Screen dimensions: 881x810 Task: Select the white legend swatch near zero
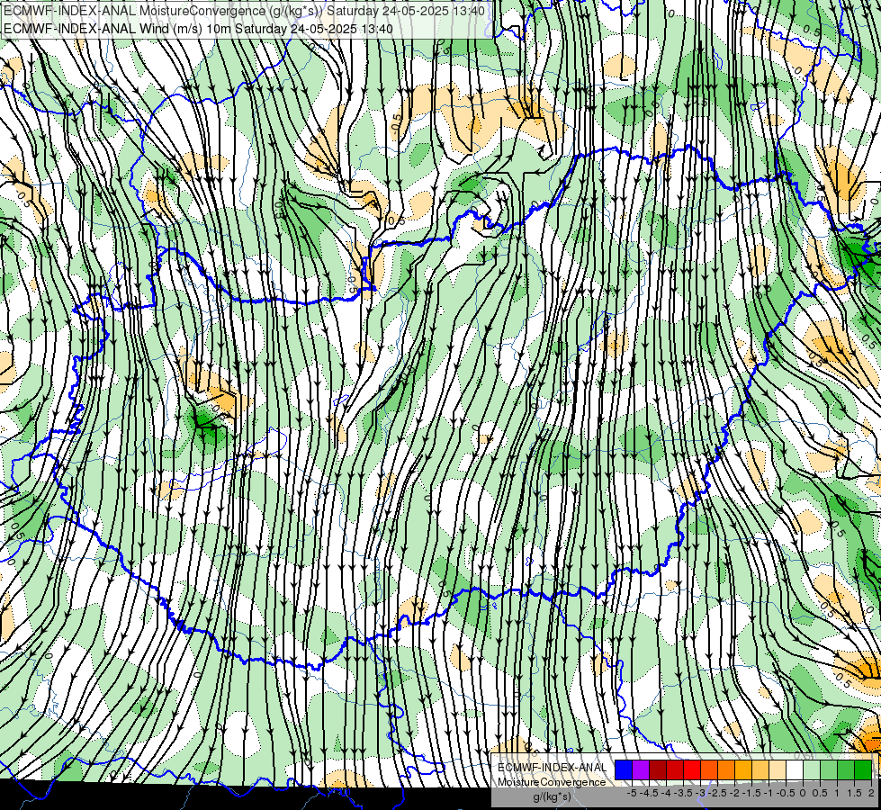click(795, 769)
